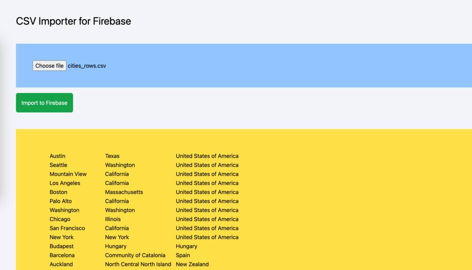
Task: Click the Budapest city cell
Action: 62,246
